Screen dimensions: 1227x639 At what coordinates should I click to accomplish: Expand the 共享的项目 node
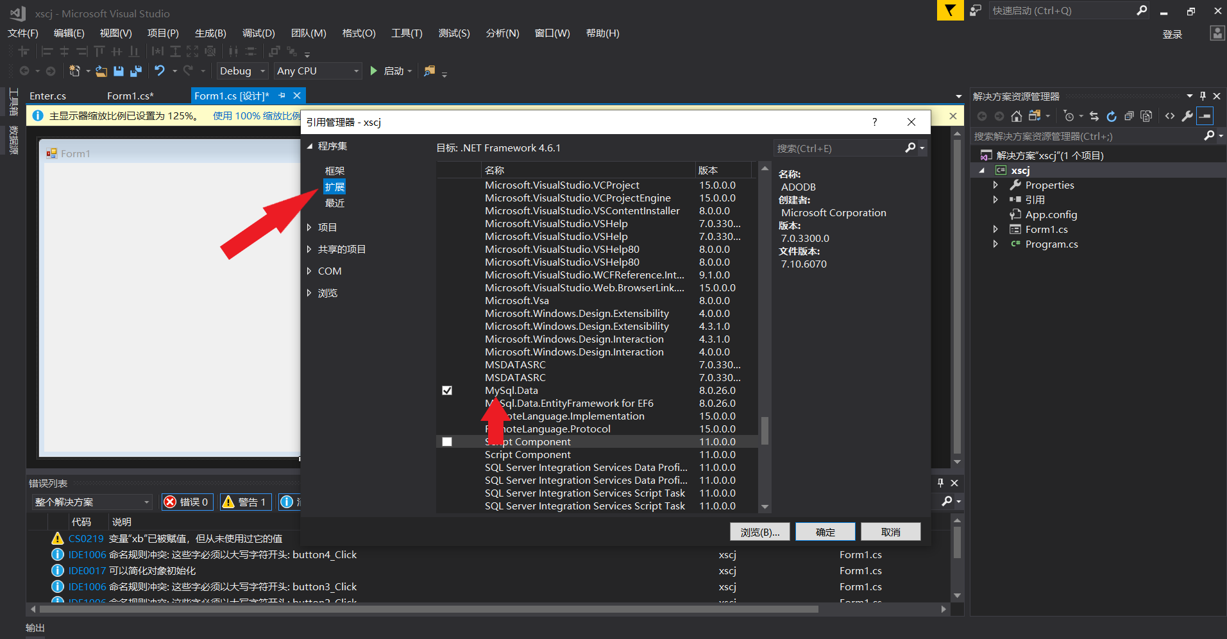tap(309, 249)
